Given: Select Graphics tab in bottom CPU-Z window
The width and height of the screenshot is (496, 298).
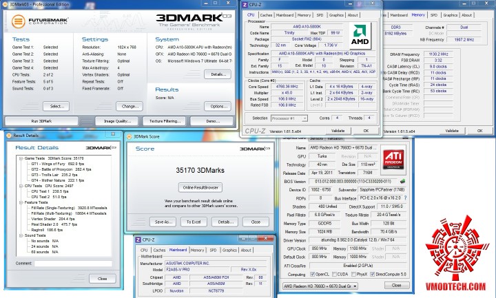Looking at the screenshot, I should tap(229, 250).
